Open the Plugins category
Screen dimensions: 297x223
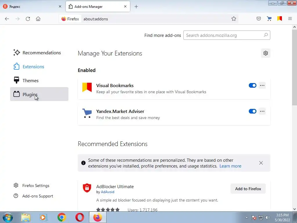pos(39,94)
